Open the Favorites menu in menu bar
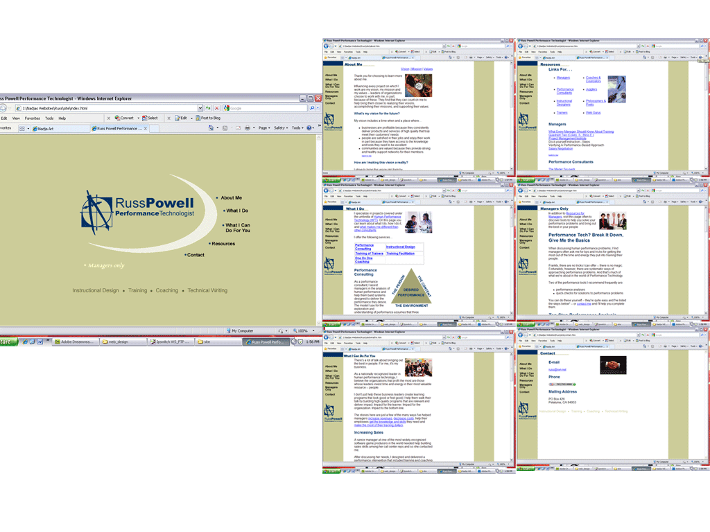Image resolution: width=710 pixels, height=532 pixels. (x=32, y=118)
